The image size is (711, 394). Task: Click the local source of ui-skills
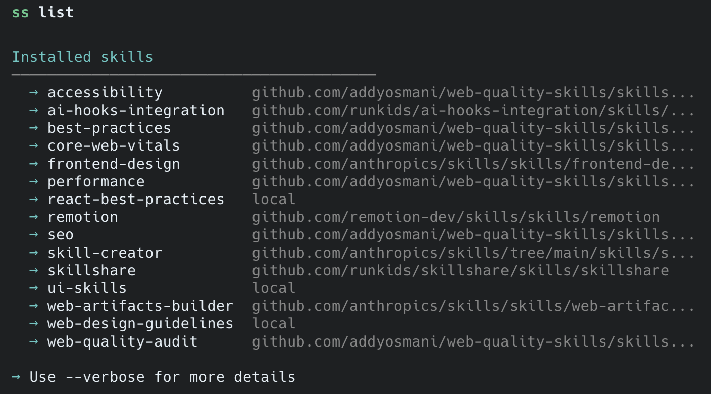click(274, 288)
